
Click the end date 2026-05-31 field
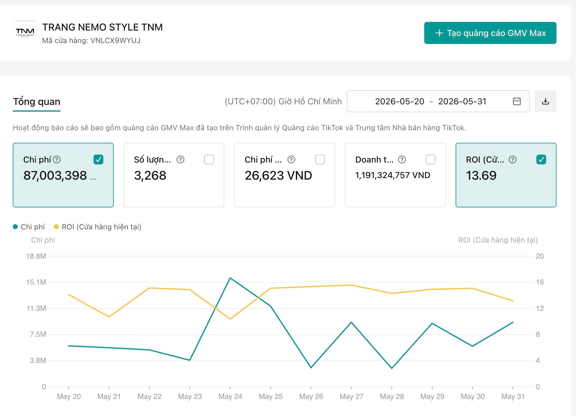coord(462,101)
